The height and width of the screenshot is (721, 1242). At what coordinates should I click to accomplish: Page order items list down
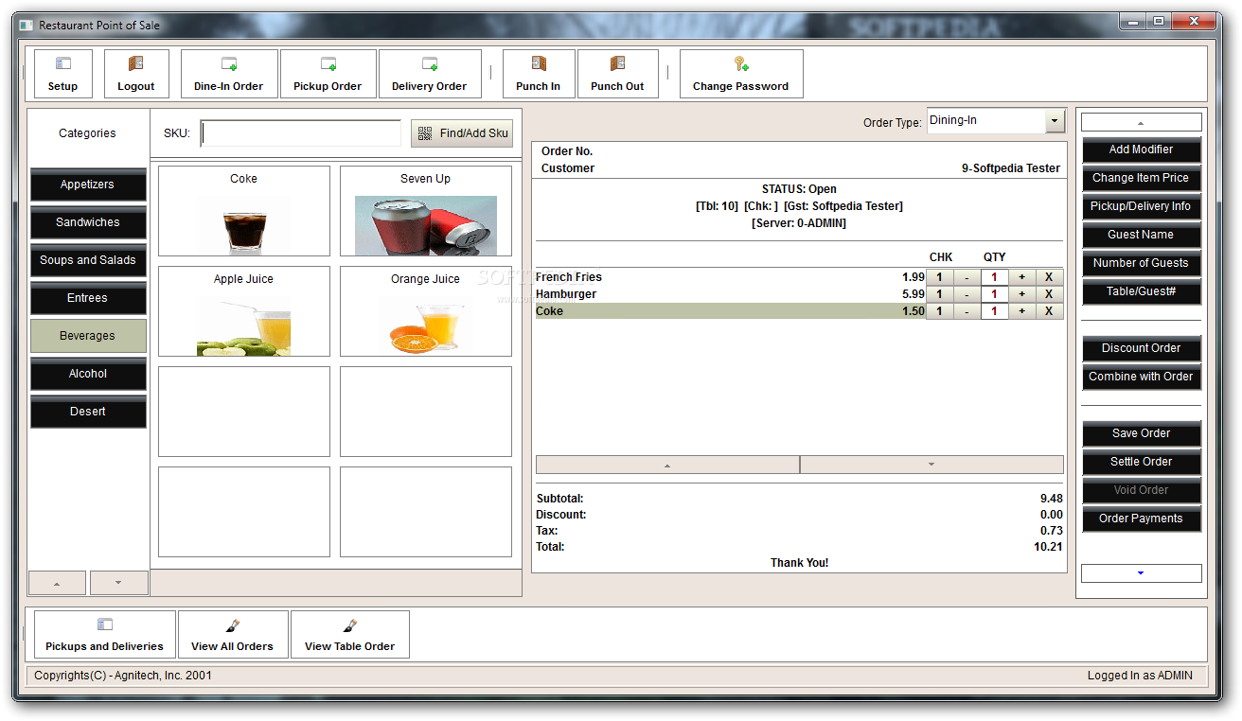pyautogui.click(x=931, y=465)
